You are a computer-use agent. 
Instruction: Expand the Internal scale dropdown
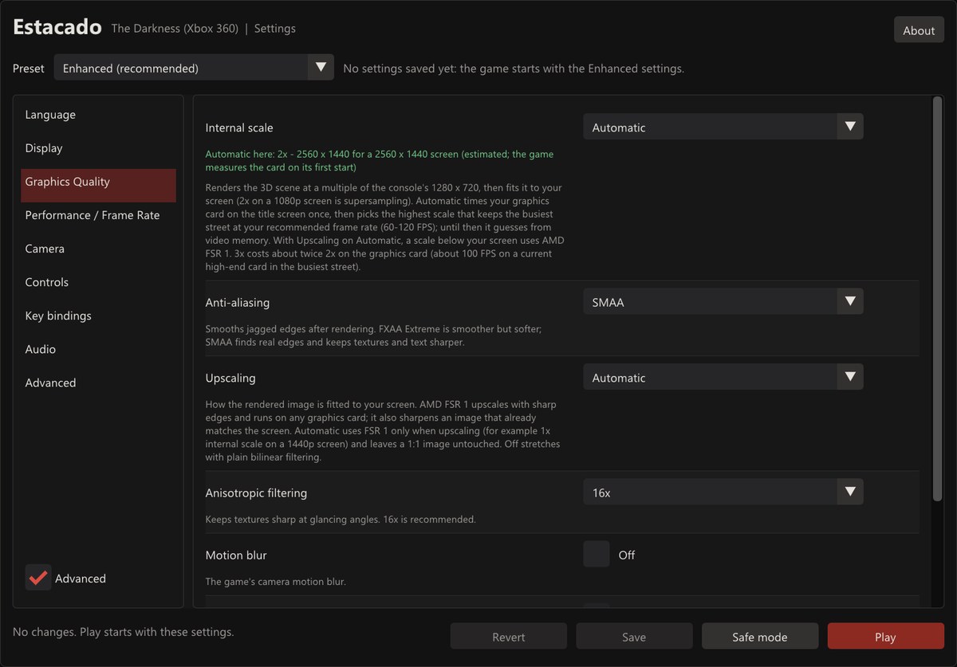click(x=723, y=127)
